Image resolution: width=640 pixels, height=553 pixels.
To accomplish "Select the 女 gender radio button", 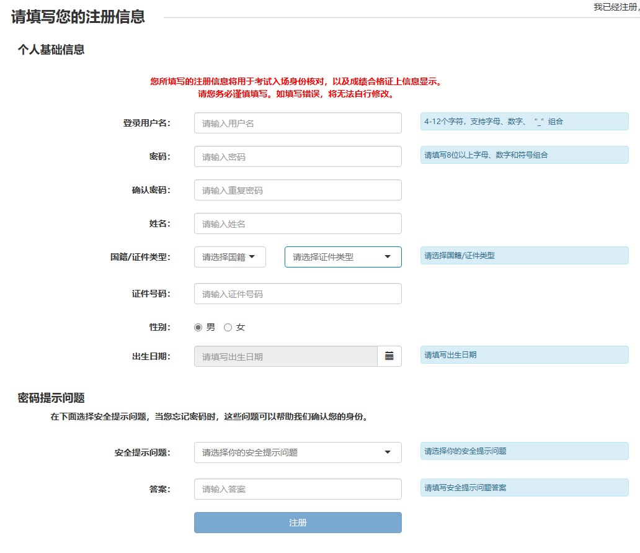I will 228,327.
